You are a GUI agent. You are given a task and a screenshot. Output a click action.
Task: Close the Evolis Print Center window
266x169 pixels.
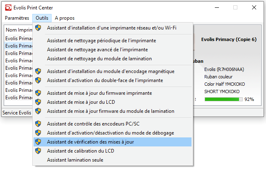(x=254, y=7)
